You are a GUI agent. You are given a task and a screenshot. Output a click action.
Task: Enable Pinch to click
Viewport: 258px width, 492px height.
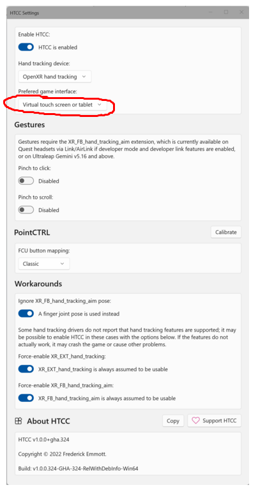coord(26,181)
